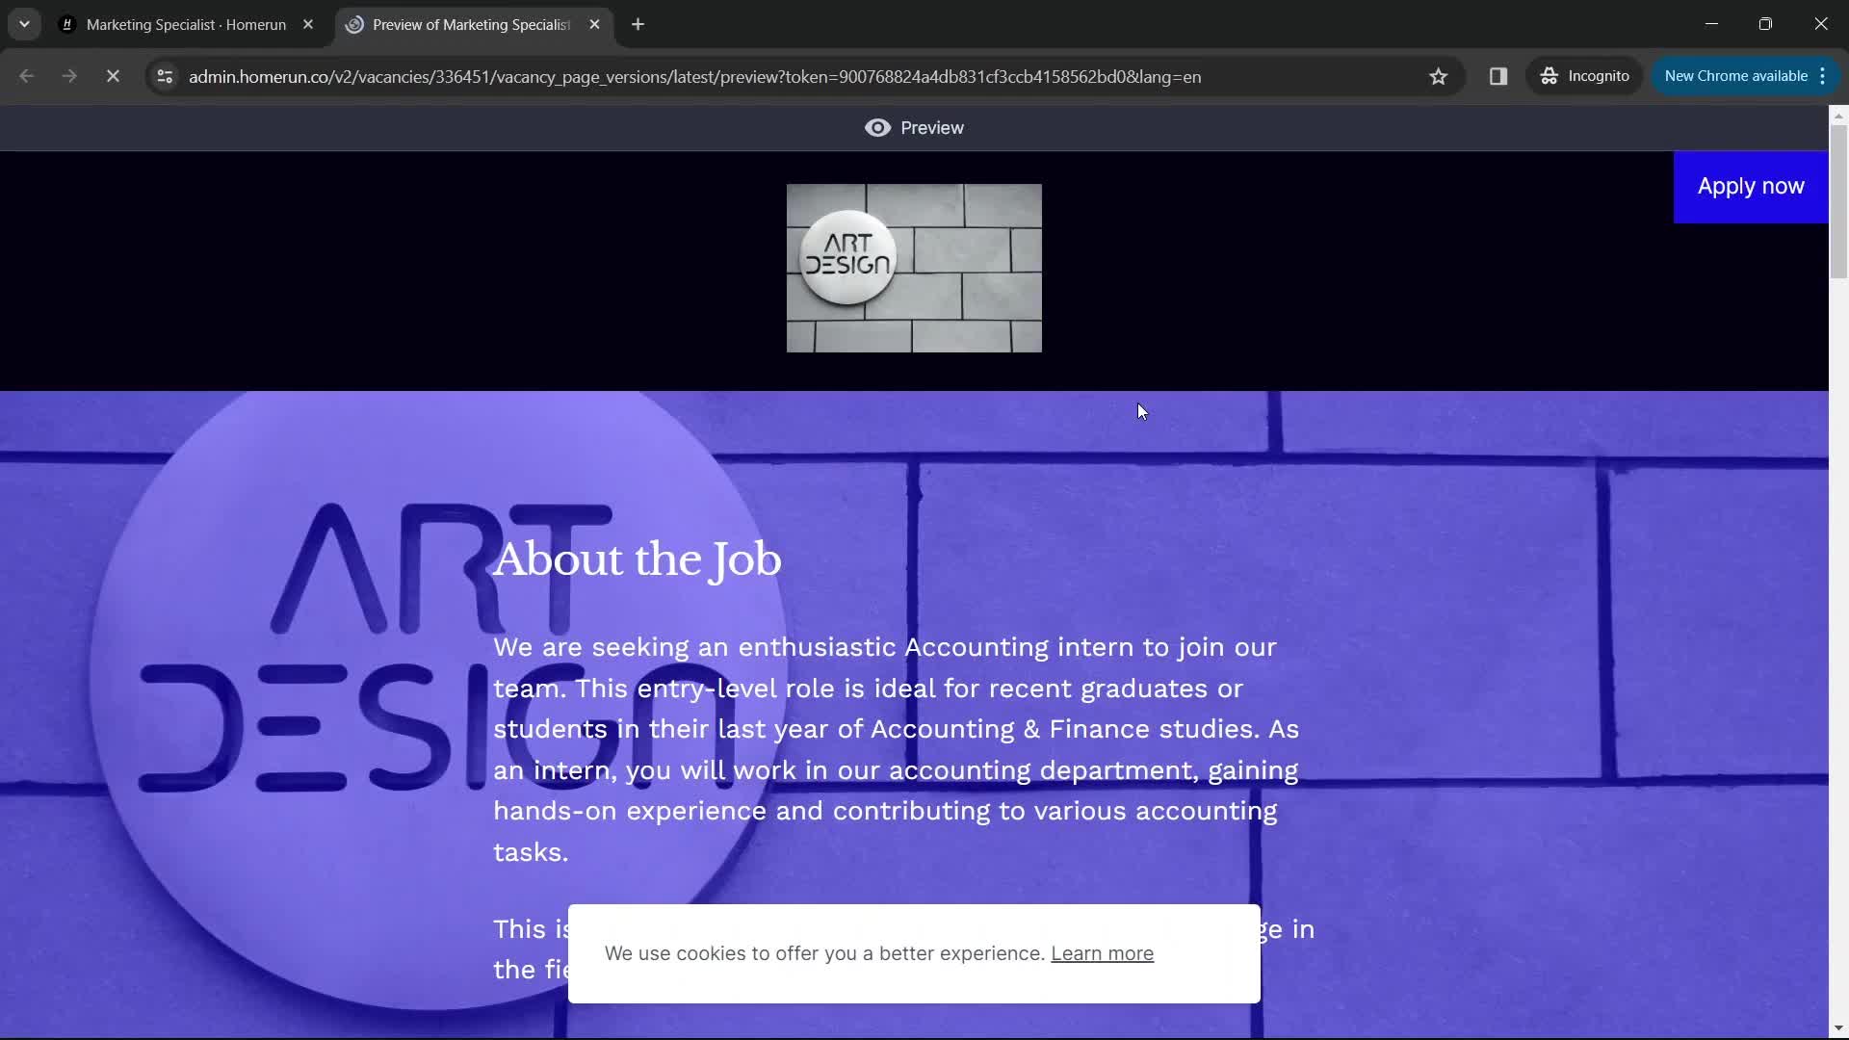
Task: Scroll down the vacancy page content
Action: (x=1838, y=1029)
